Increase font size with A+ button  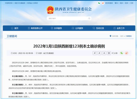(95, 53)
